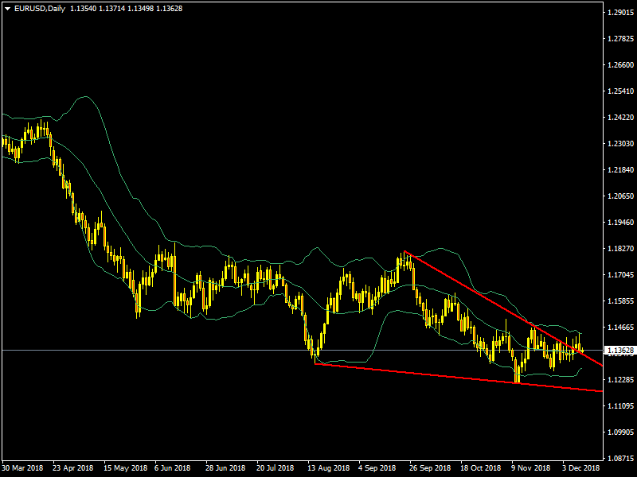The height and width of the screenshot is (477, 637).
Task: Select the upper Bollinger band peak near May
Action: pos(84,97)
